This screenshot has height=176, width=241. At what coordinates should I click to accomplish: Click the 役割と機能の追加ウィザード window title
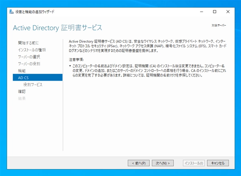[x=35, y=12]
